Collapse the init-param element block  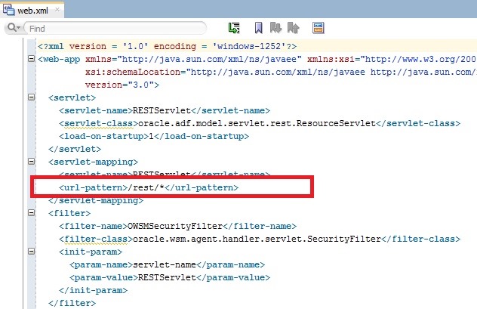(30, 252)
